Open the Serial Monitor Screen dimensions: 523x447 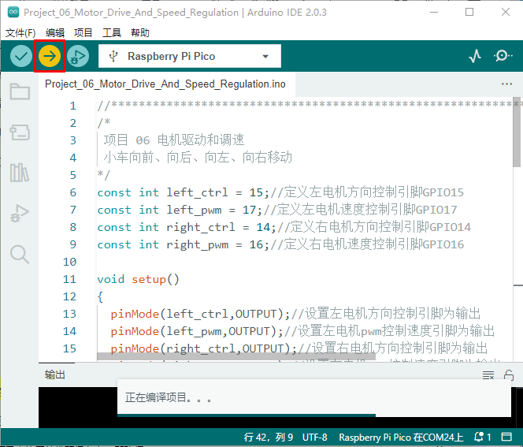(x=503, y=56)
